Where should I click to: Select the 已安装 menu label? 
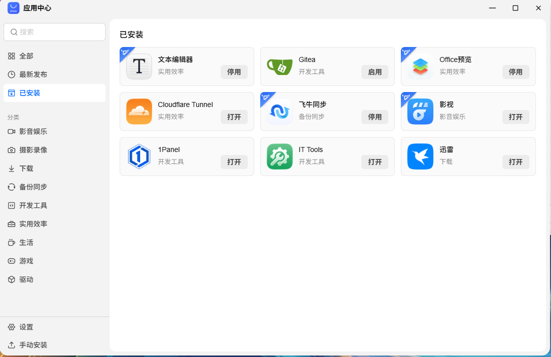30,93
